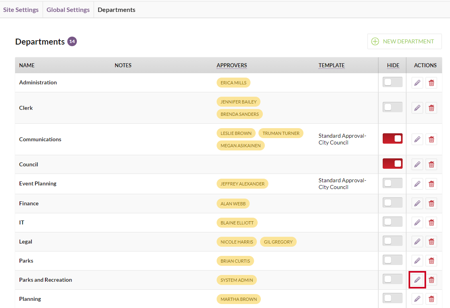Viewport: 450px width, 308px height.
Task: Click the Template column header
Action: (x=331, y=65)
